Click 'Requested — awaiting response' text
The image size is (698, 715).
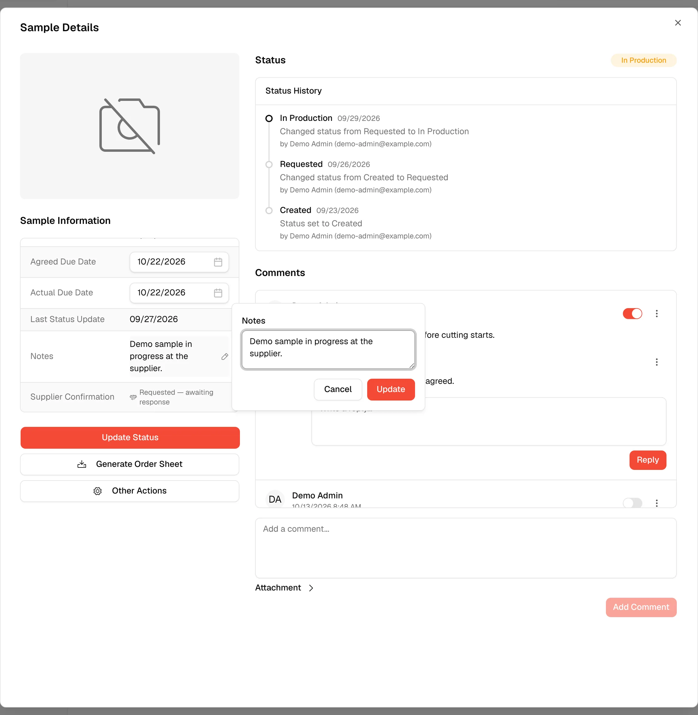pyautogui.click(x=176, y=397)
